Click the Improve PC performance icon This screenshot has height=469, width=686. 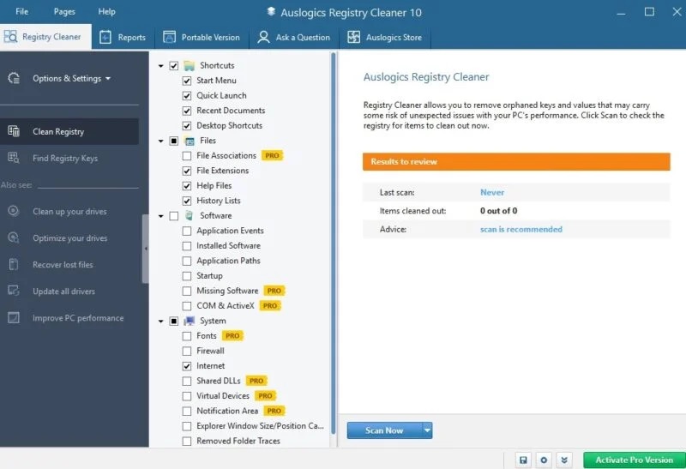tap(14, 318)
